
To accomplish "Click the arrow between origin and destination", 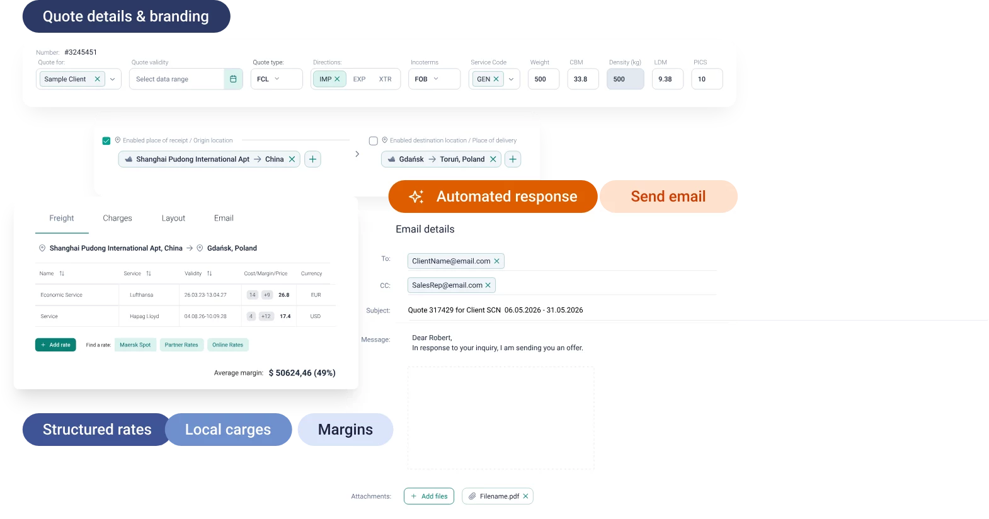I will point(357,154).
